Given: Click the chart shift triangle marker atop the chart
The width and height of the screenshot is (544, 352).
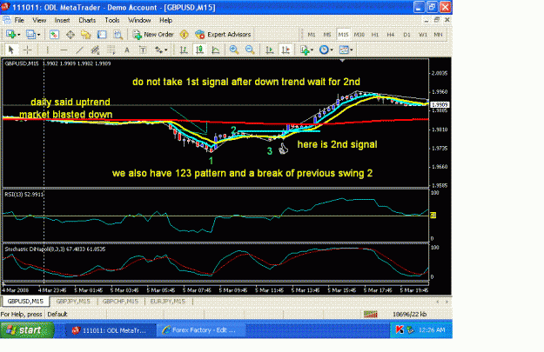Looking at the screenshot, I should click(x=342, y=61).
